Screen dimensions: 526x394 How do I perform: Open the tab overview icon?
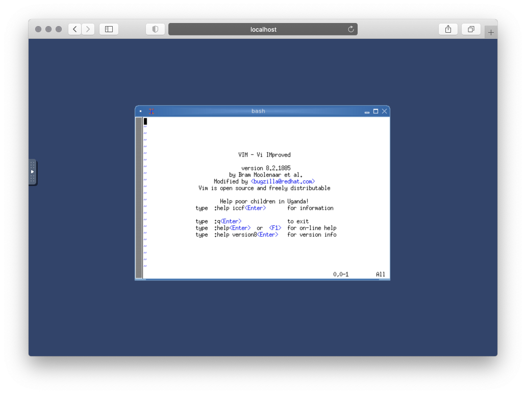(470, 29)
